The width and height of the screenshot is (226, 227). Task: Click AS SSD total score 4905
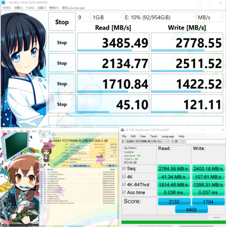[x=191, y=210]
